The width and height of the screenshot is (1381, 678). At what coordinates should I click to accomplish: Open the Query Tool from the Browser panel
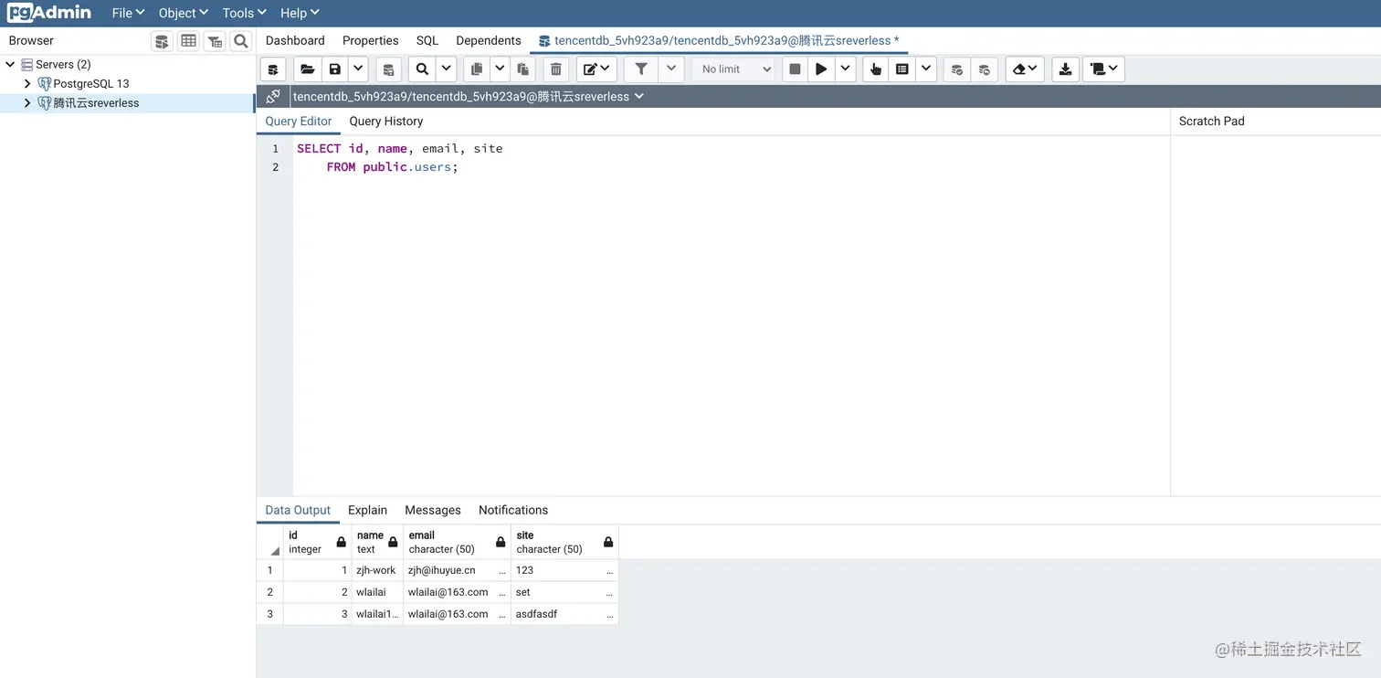[162, 41]
